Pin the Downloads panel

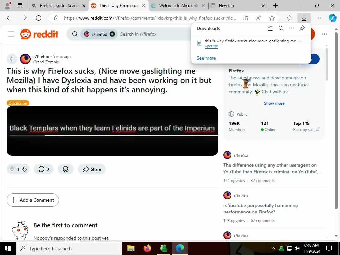tap(302, 28)
